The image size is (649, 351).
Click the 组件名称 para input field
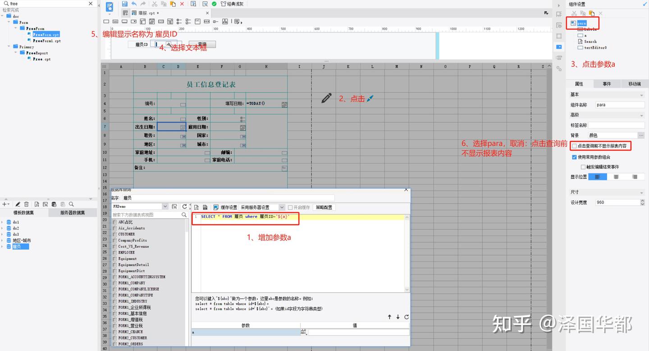620,105
